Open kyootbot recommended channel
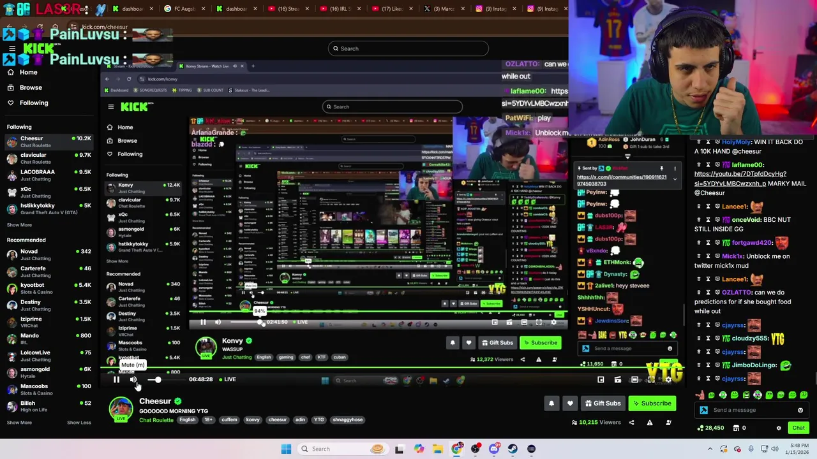Viewport: 817px width, 459px height. click(x=49, y=288)
